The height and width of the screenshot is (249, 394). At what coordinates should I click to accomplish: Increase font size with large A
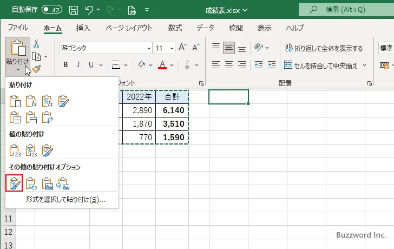tap(183, 47)
